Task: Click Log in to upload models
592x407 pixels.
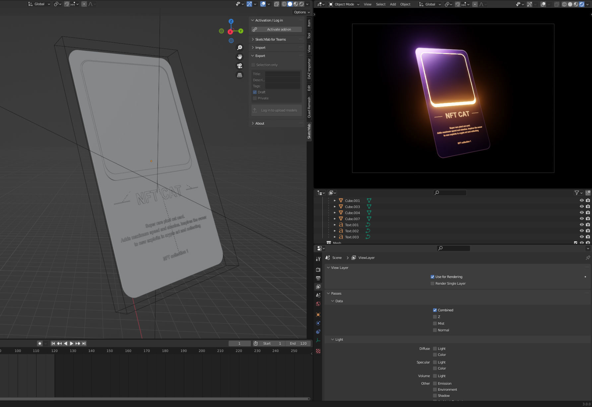Action: click(x=277, y=110)
